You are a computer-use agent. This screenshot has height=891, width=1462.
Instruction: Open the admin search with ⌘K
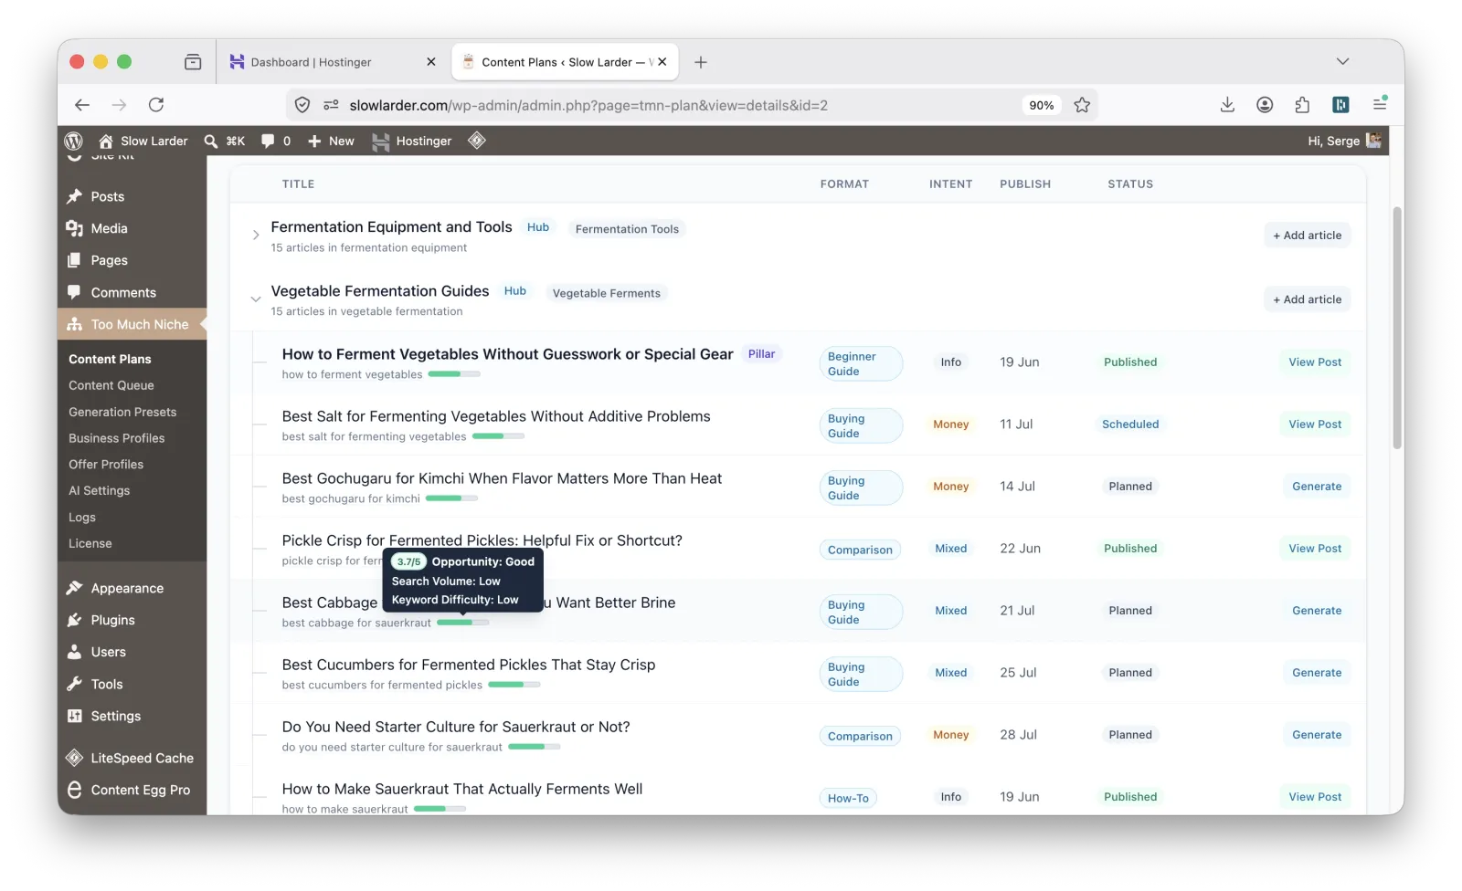click(225, 141)
